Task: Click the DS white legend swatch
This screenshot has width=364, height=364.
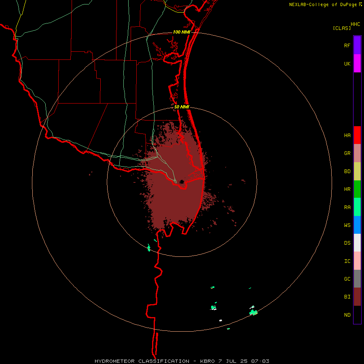Action: [x=357, y=243]
